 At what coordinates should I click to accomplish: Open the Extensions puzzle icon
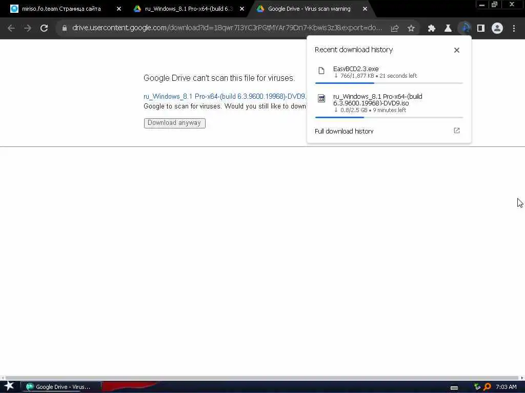pyautogui.click(x=432, y=29)
